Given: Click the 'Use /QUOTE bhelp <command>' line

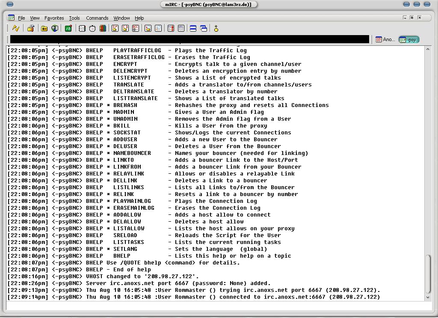Looking at the screenshot, I should click(x=124, y=263).
